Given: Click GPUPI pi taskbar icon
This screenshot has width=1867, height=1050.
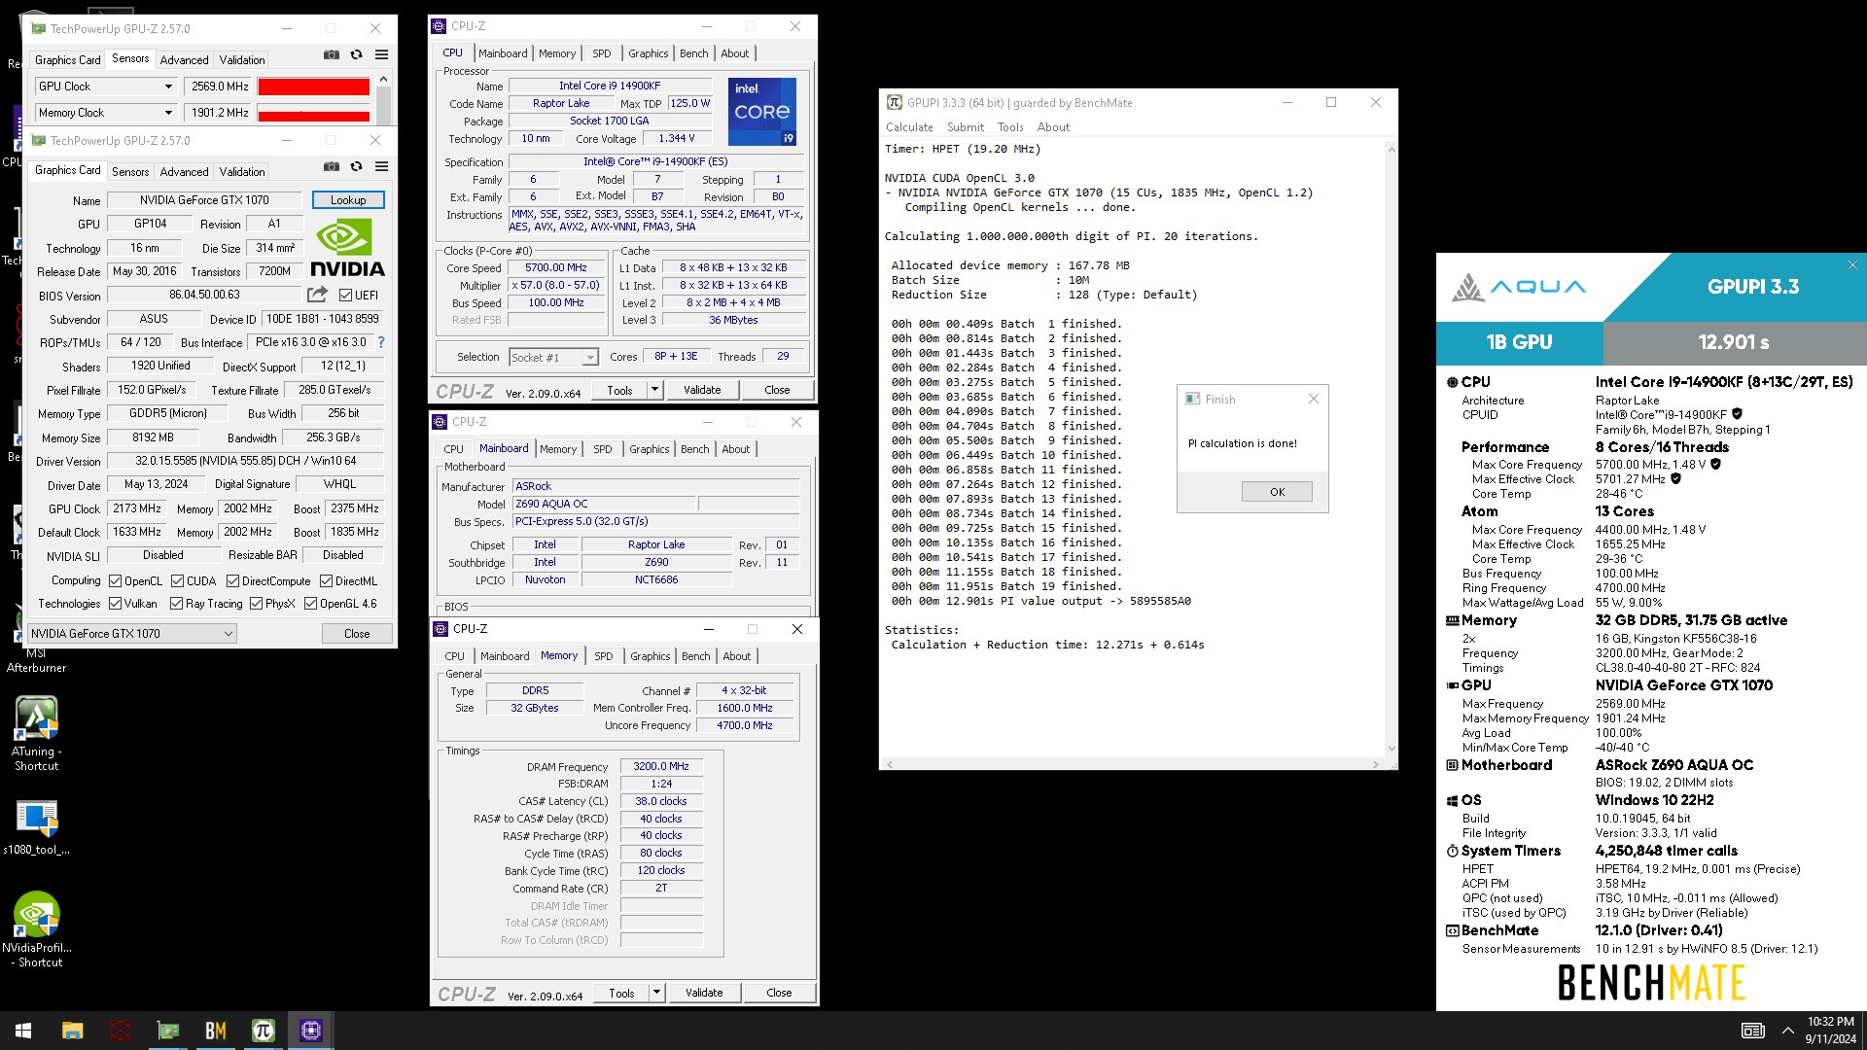Looking at the screenshot, I should pos(264,1031).
